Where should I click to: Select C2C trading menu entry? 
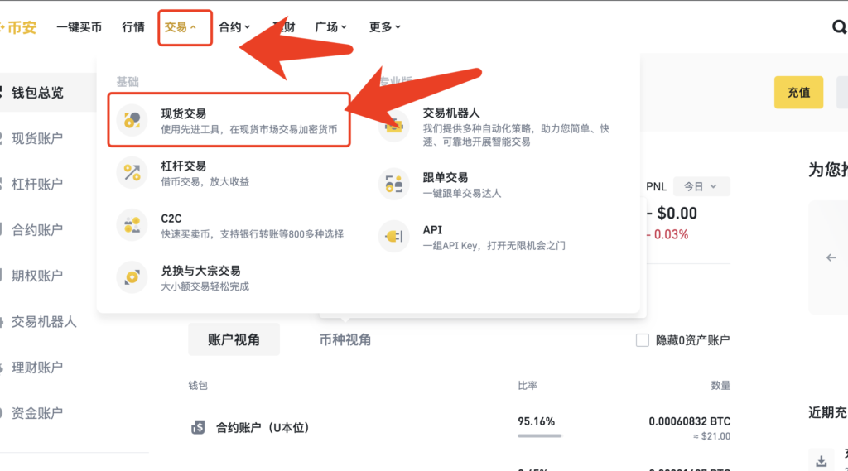click(x=229, y=225)
